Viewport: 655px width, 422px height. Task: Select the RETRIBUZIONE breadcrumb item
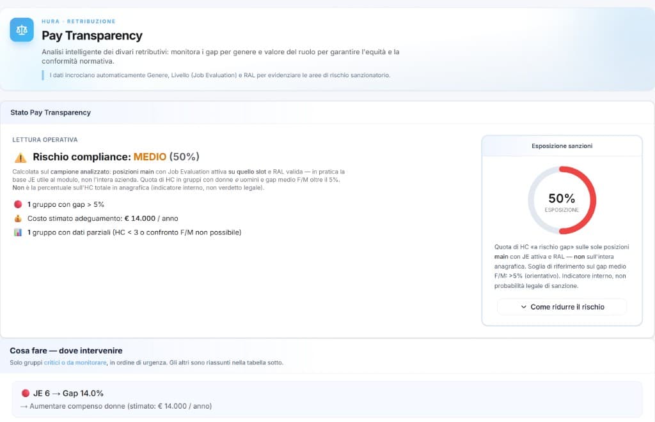pyautogui.click(x=91, y=22)
